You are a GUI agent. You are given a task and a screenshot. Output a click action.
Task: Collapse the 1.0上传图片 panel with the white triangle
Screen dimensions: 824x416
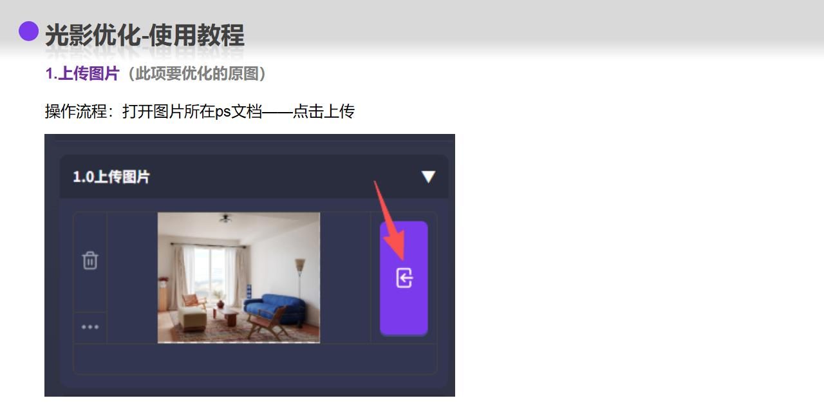tap(428, 176)
